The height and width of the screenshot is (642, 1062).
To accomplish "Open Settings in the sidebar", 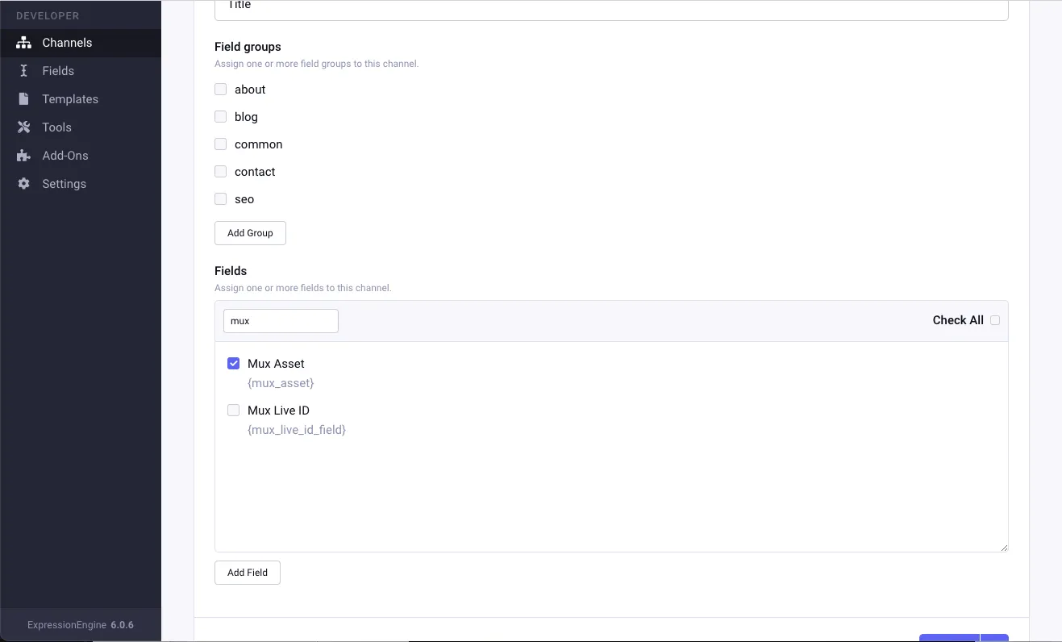I will coord(81,184).
